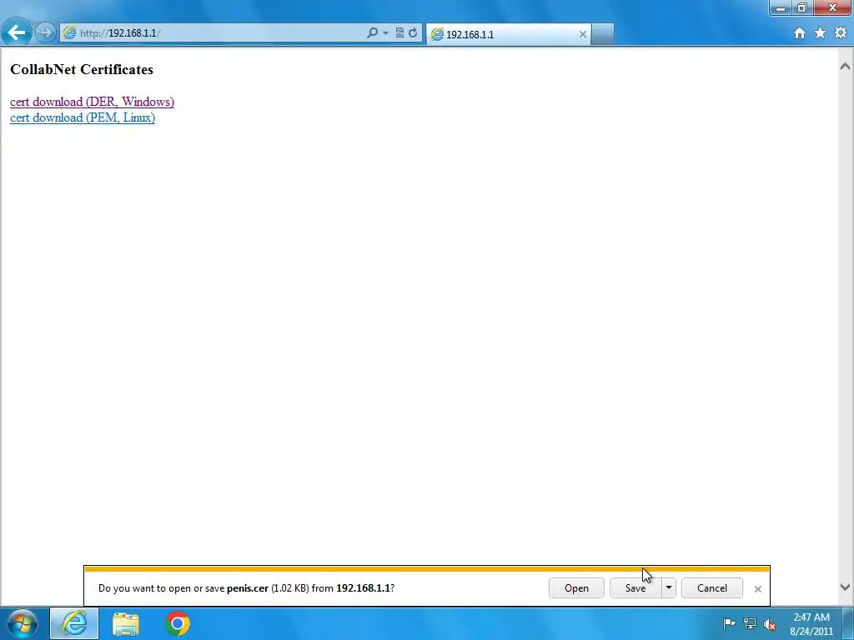
Task: Click Cancel in the download bar
Action: click(712, 587)
